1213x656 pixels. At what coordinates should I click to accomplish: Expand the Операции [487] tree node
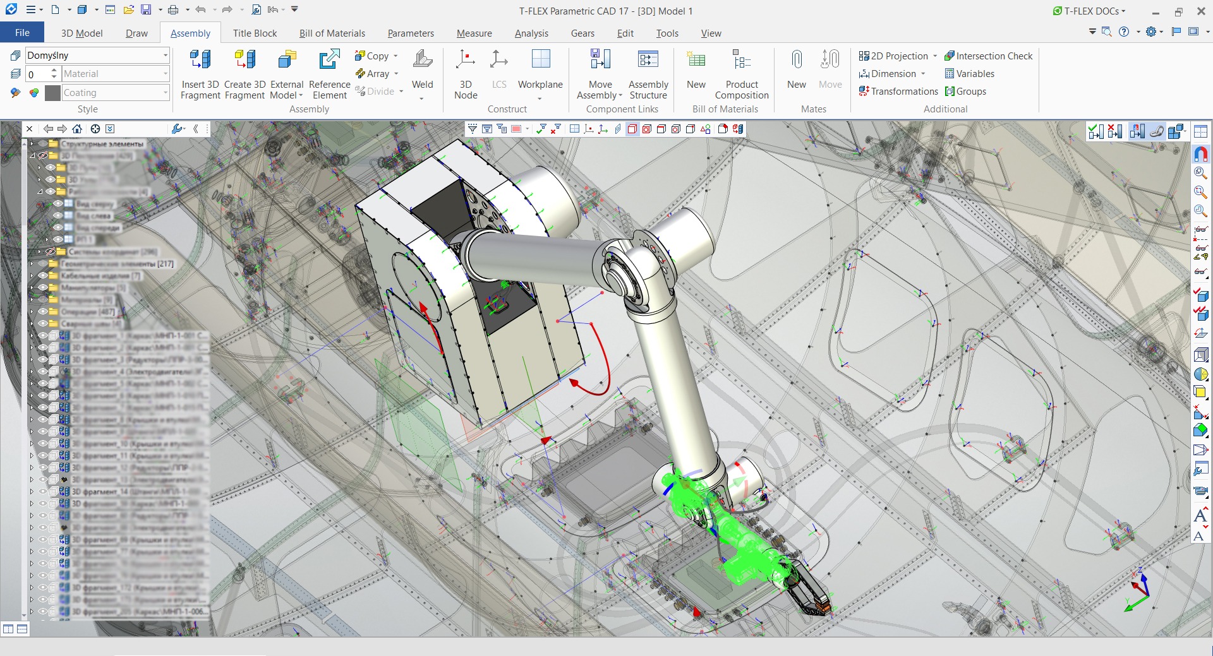(32, 311)
